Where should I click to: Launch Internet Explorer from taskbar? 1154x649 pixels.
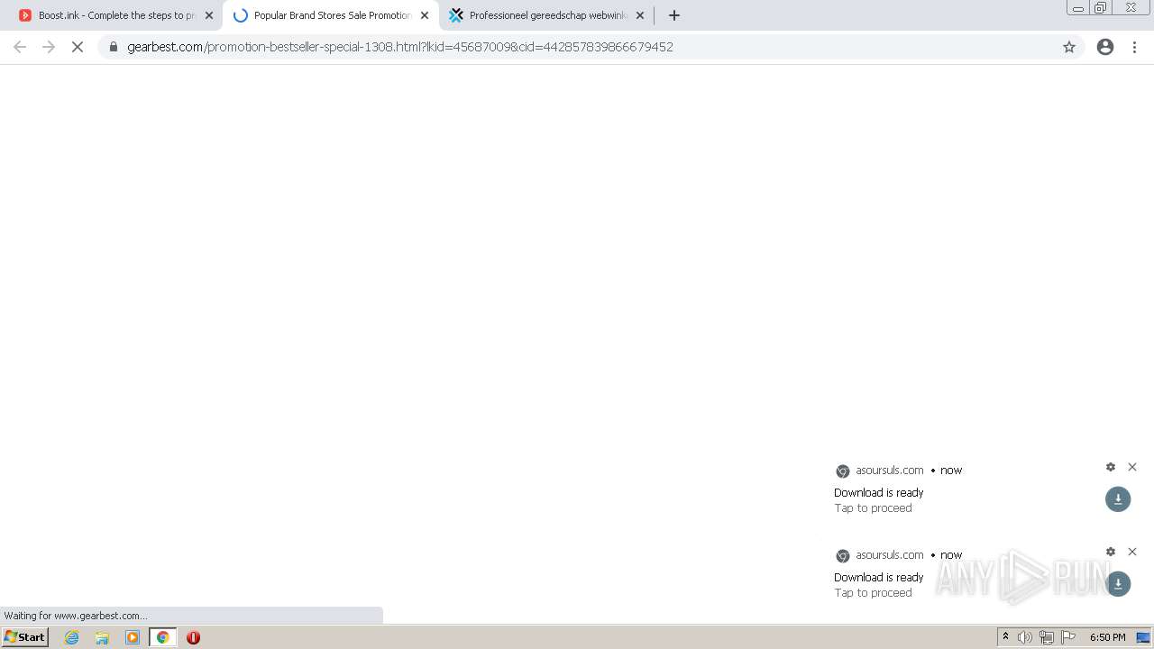[x=72, y=637]
